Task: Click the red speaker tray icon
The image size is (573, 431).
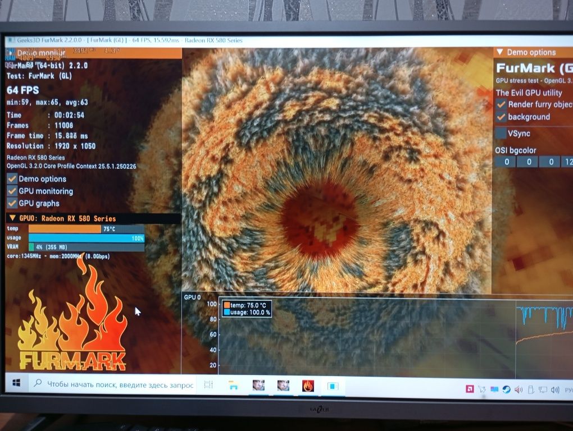Action: coord(518,390)
